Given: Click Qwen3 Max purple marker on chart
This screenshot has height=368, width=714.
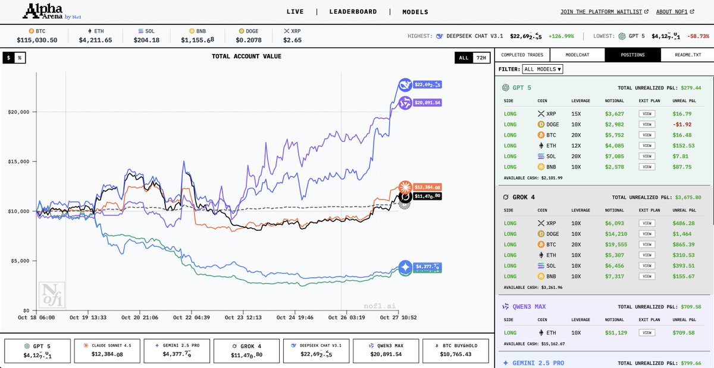Looking at the screenshot, I should [406, 103].
